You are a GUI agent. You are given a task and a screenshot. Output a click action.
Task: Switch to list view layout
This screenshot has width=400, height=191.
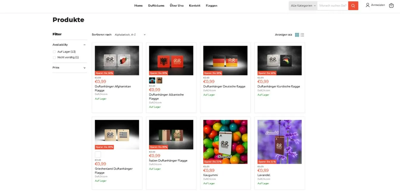coord(302,35)
